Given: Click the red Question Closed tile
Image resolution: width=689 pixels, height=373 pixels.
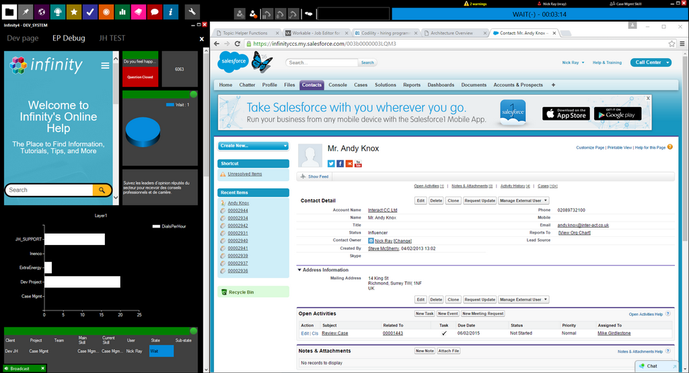Looking at the screenshot, I should pos(140,77).
